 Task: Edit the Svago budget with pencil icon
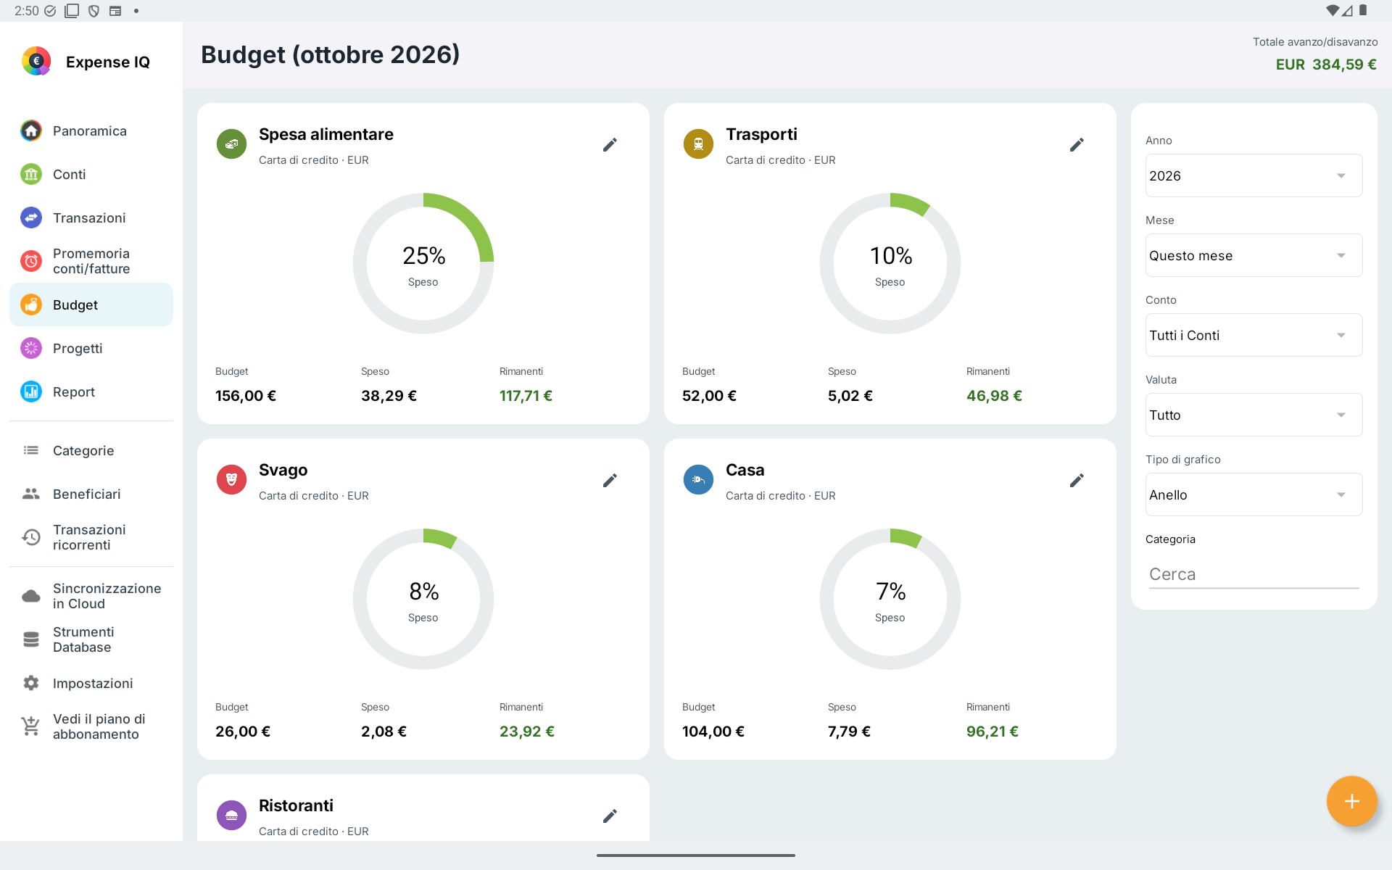(610, 481)
